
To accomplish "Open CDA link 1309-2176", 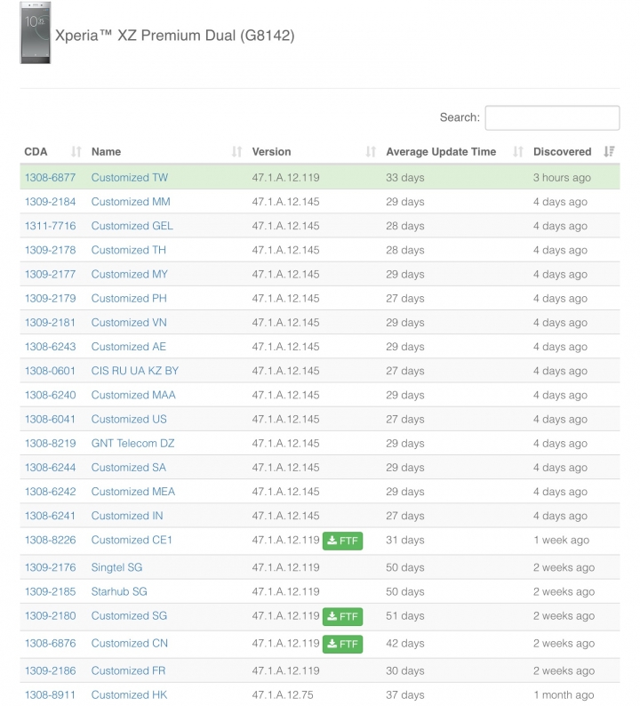I will pos(50,567).
